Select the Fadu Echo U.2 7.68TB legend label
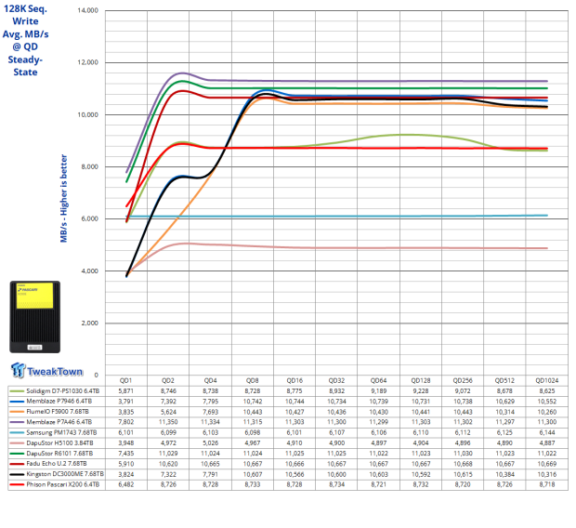This screenshot has height=528, width=576. pyautogui.click(x=57, y=464)
